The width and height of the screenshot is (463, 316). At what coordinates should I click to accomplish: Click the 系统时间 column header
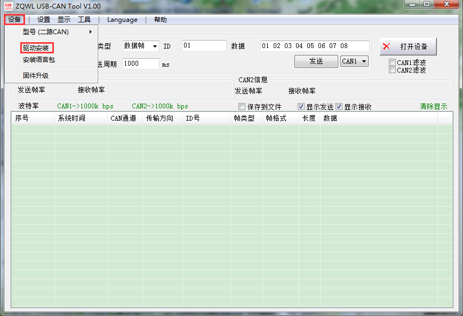81,118
